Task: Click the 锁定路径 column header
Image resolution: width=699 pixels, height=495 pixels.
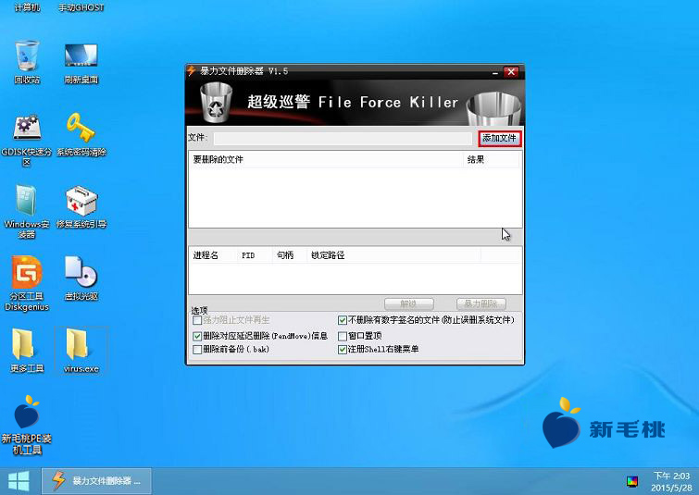Action: (x=394, y=255)
